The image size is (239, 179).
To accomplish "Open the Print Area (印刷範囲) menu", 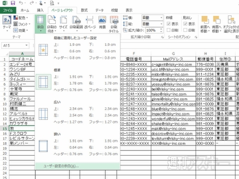I will (76, 24).
